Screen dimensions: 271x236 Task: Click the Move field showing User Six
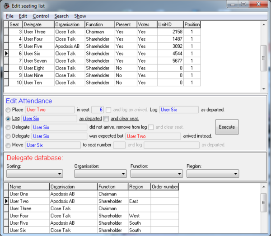[53, 145]
